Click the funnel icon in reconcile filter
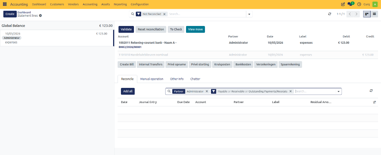Viewport: 381px width, 155px height. tap(214, 91)
